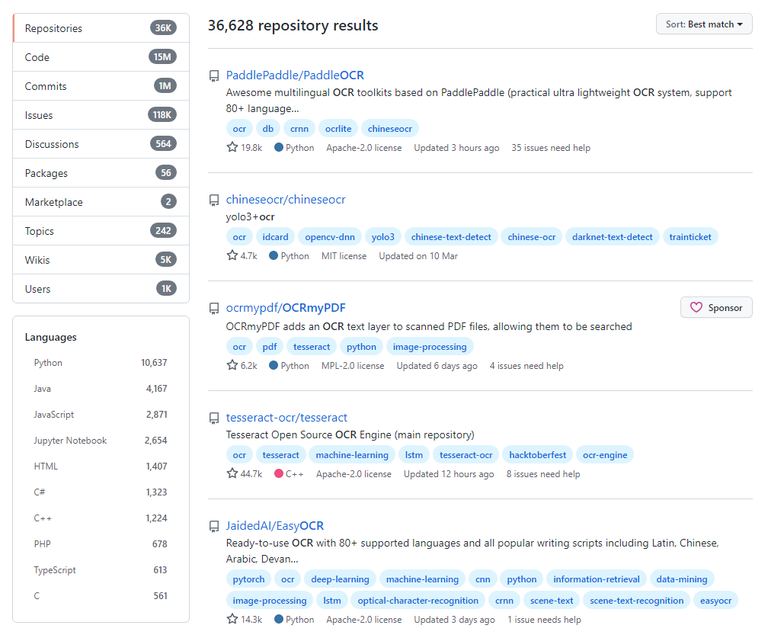Click the trainticket topic tag
768x638 pixels.
[x=690, y=237]
